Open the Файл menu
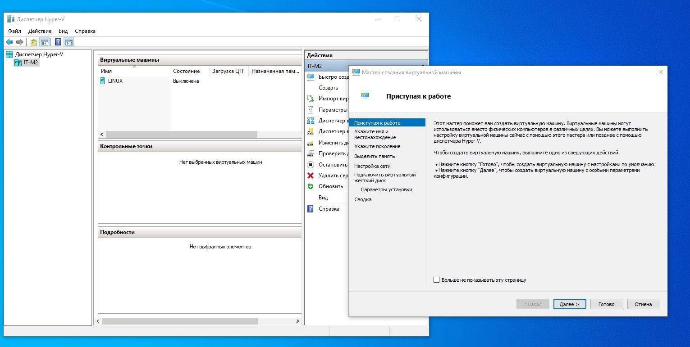Image resolution: width=690 pixels, height=347 pixels. click(14, 31)
